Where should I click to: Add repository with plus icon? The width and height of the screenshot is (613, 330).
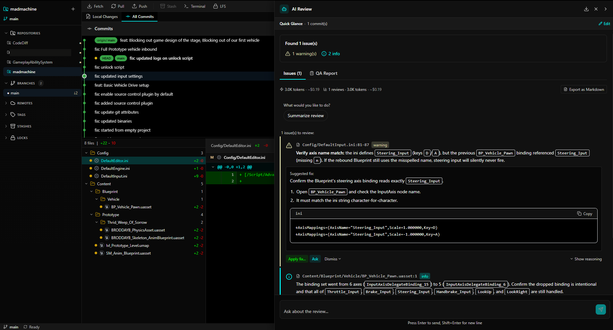(73, 9)
